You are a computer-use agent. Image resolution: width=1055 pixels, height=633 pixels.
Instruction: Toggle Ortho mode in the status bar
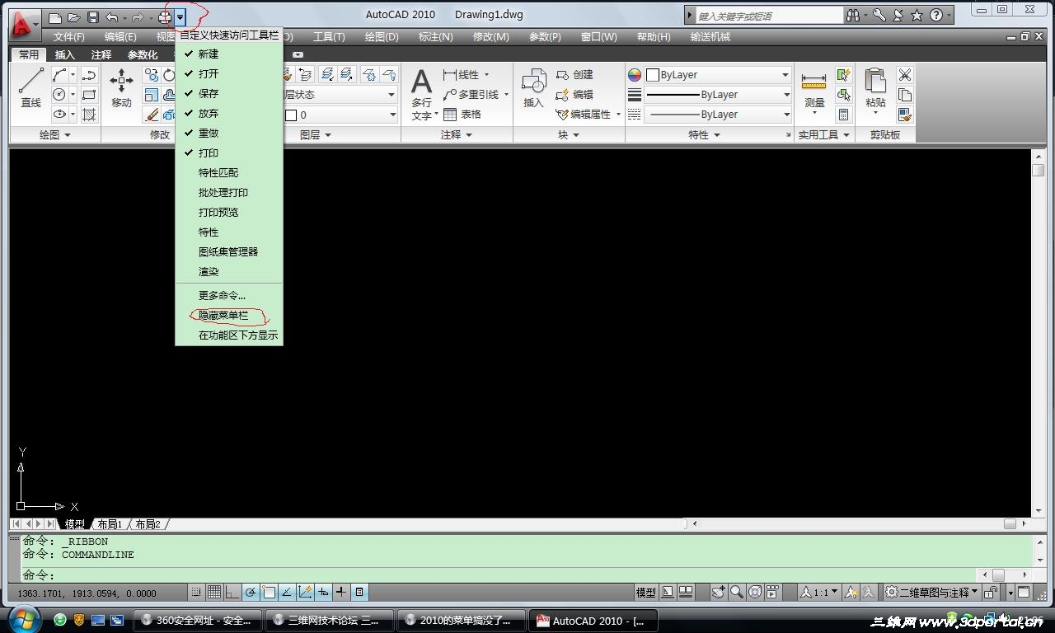tap(232, 592)
